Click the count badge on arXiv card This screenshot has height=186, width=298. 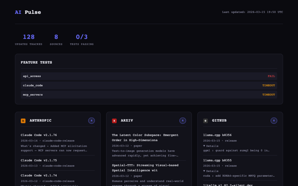(x=183, y=120)
